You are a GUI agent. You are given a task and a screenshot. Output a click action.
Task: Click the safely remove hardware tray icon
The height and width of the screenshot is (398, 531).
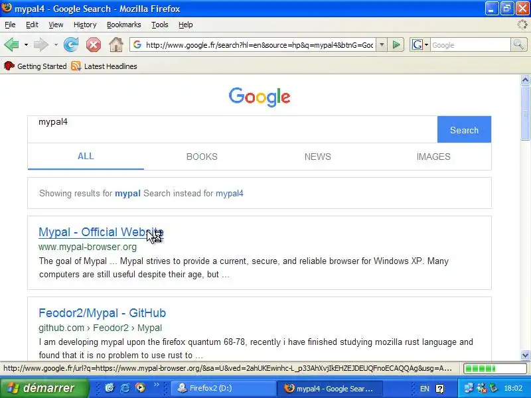pyautogui.click(x=494, y=388)
